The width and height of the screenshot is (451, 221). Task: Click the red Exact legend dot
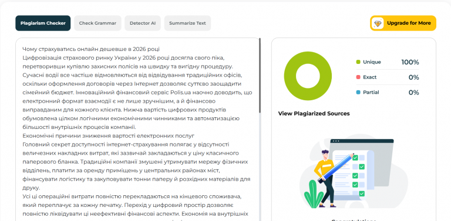click(x=358, y=77)
